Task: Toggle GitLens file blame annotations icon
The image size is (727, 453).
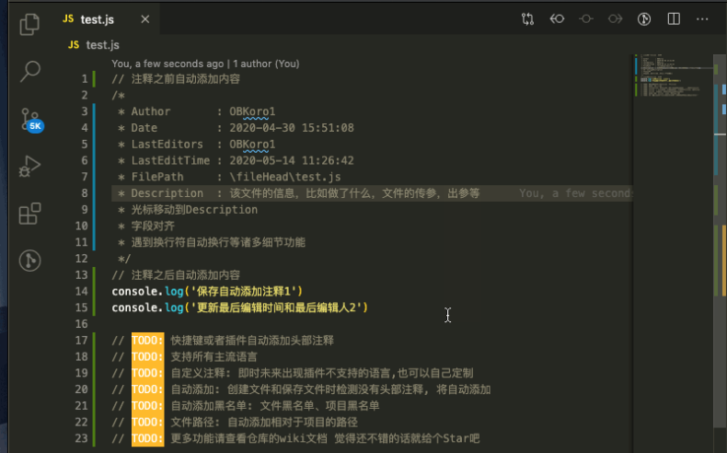Action: point(645,18)
